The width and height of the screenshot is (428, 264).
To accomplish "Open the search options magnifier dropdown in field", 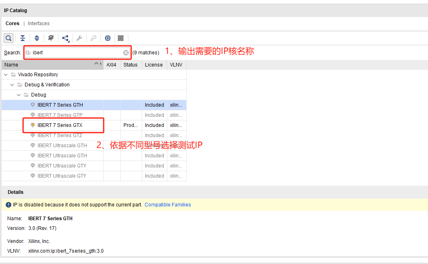I will (28, 53).
